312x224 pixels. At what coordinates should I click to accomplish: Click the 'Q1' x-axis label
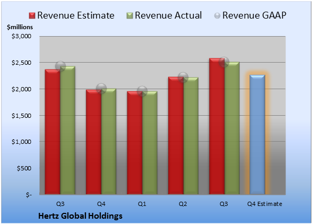tap(142, 204)
